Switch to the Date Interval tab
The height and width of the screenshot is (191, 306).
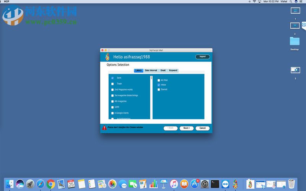point(151,70)
